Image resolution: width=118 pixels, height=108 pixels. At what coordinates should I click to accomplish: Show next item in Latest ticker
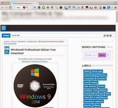[x=111, y=35]
